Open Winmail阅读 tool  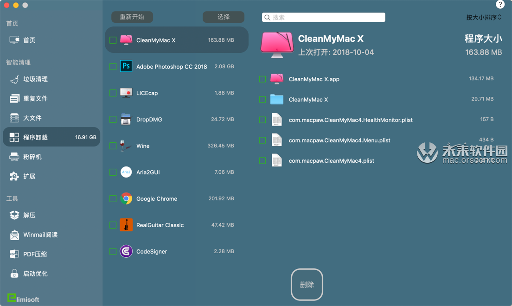[x=51, y=235]
